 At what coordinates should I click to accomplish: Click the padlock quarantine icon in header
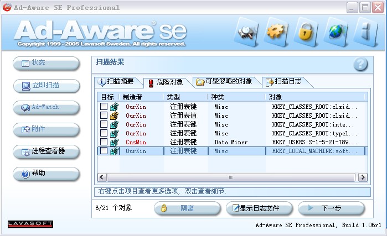coord(306,32)
